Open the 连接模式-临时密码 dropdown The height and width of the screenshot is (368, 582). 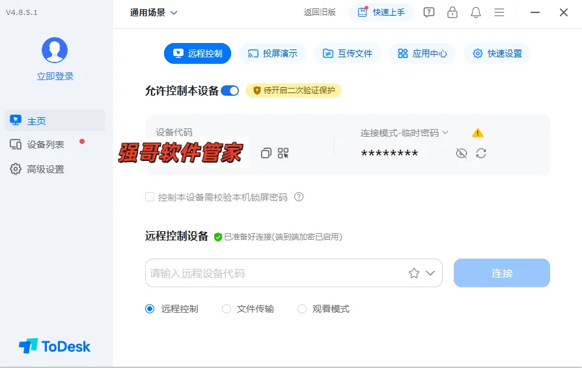[404, 133]
